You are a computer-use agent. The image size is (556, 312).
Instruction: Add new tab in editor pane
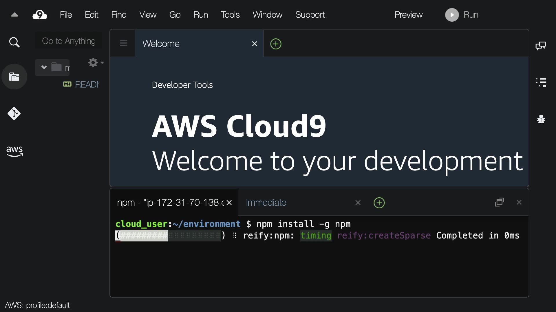(x=276, y=44)
